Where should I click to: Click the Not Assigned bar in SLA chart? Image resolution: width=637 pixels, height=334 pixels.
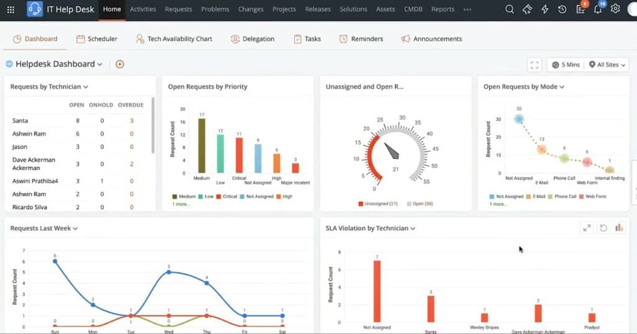376,291
